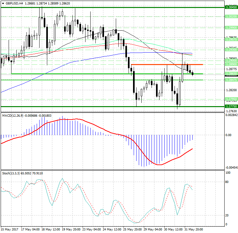This screenshot has height=233, width=238.
Task: Click the 1.29300 price axis label
Action: [231, 50]
